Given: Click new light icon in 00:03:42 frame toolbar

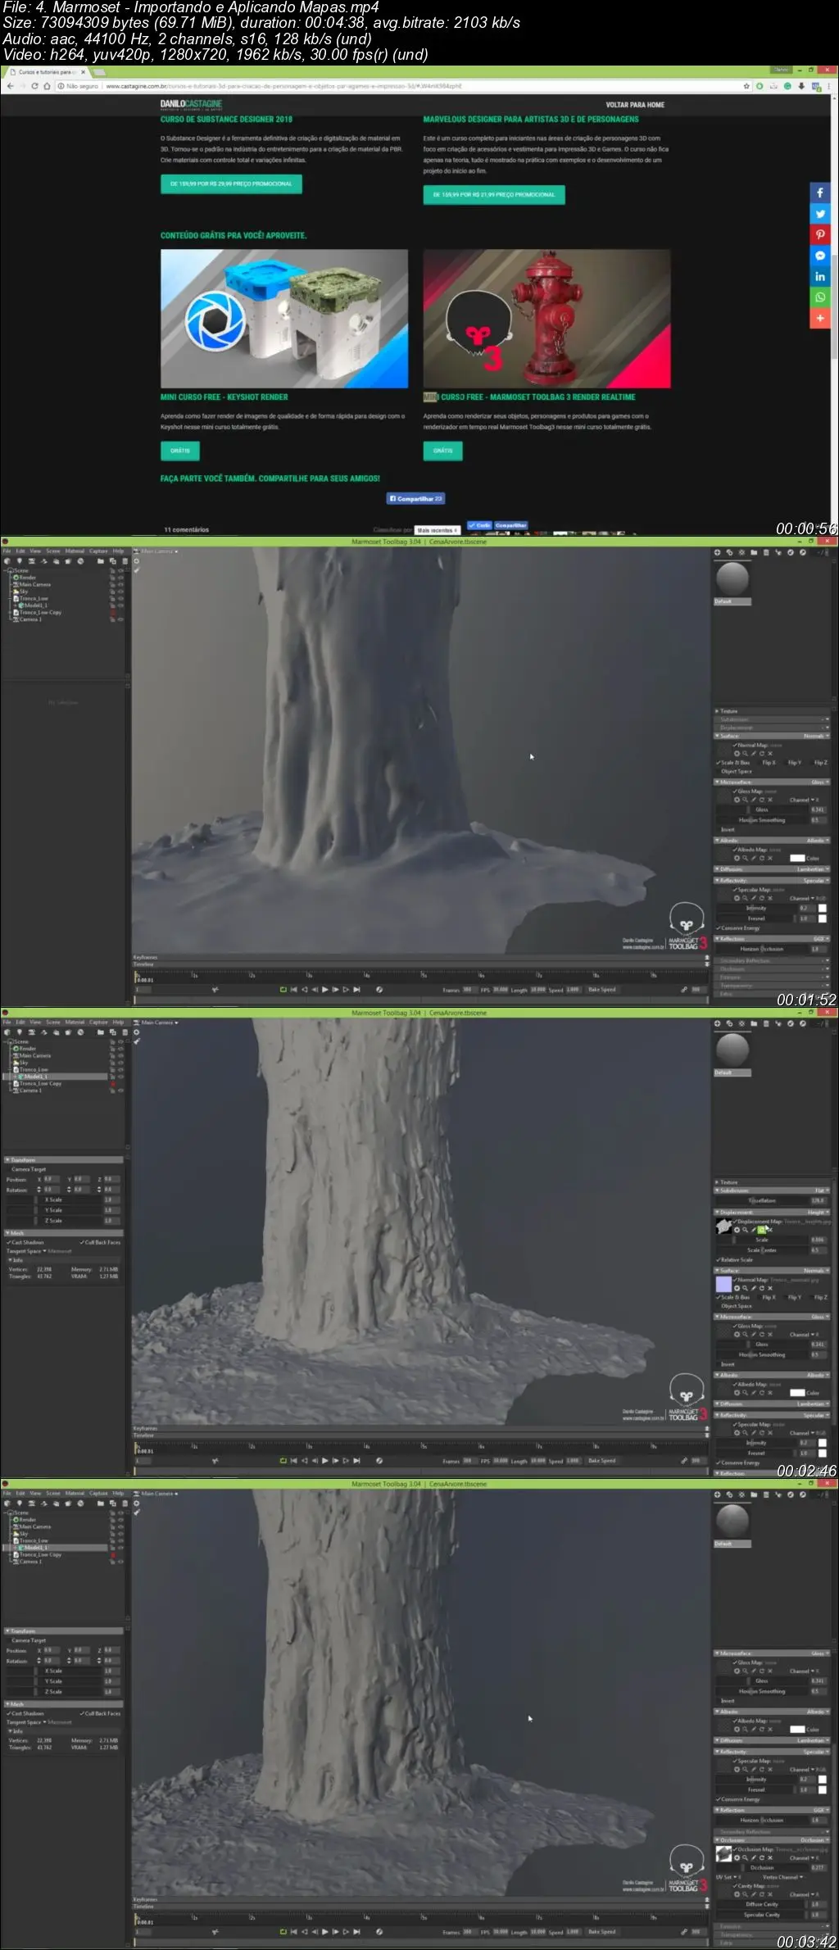Looking at the screenshot, I should [20, 1503].
